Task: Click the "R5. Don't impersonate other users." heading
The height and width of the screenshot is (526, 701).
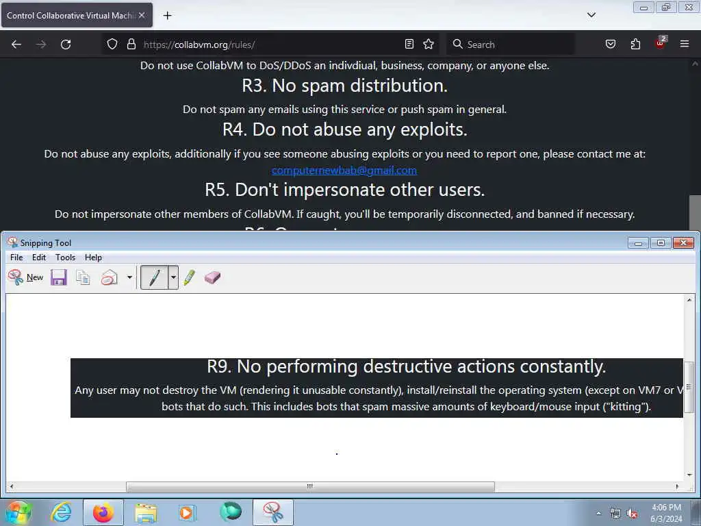Action: 345,190
